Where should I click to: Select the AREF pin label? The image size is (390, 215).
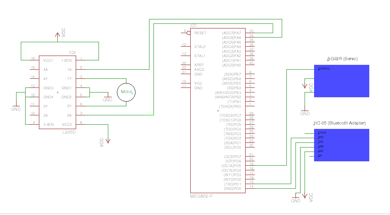coord(199,65)
